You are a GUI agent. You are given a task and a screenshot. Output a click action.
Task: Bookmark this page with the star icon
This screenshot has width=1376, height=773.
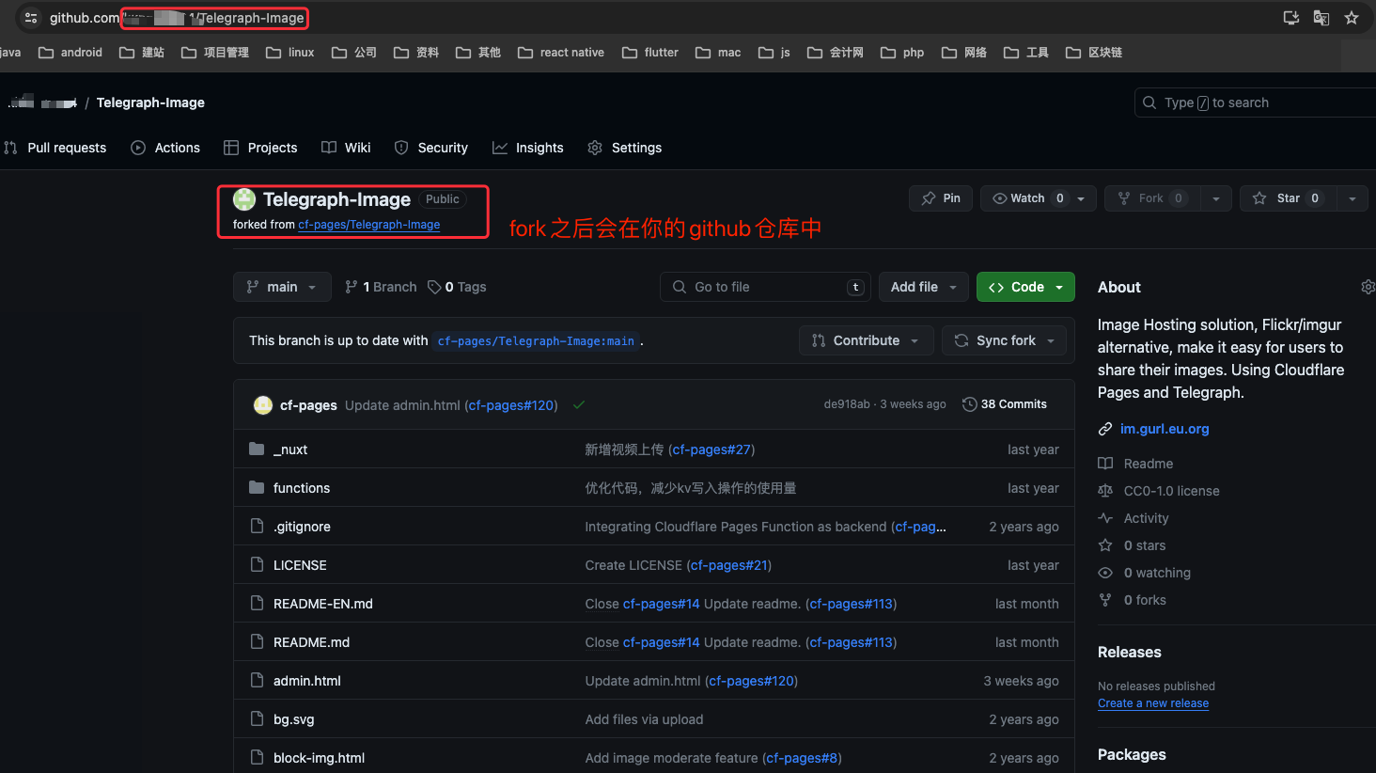tap(1352, 18)
